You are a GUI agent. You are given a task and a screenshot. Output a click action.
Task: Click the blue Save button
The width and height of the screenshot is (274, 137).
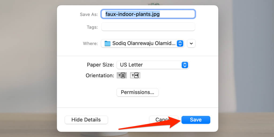(x=196, y=120)
